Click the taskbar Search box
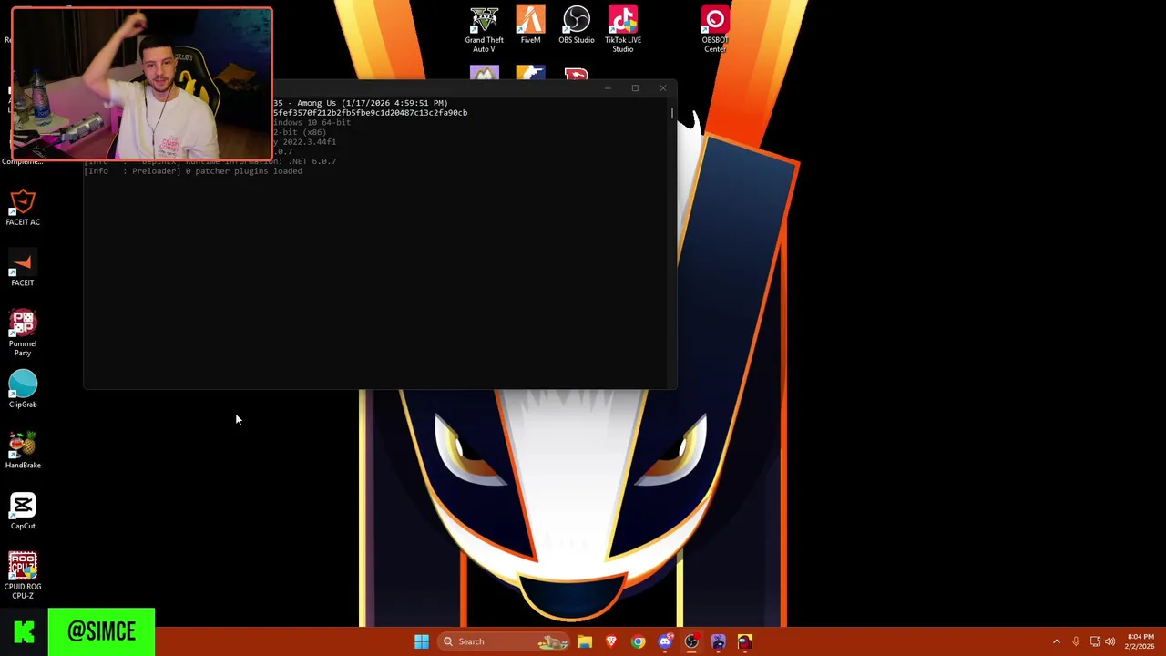Image resolution: width=1166 pixels, height=656 pixels. (x=502, y=641)
